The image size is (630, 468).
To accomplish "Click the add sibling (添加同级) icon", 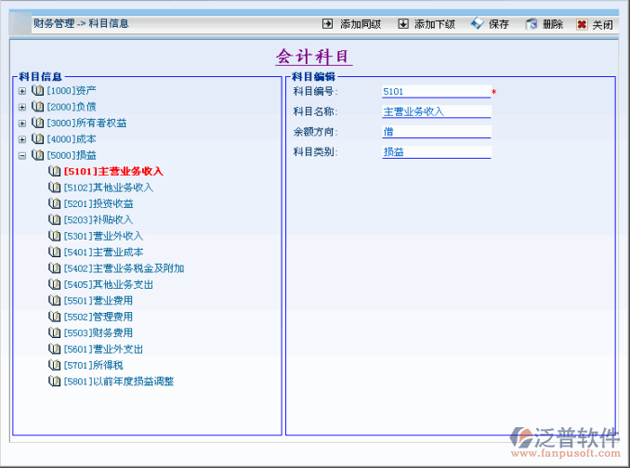I will click(327, 24).
